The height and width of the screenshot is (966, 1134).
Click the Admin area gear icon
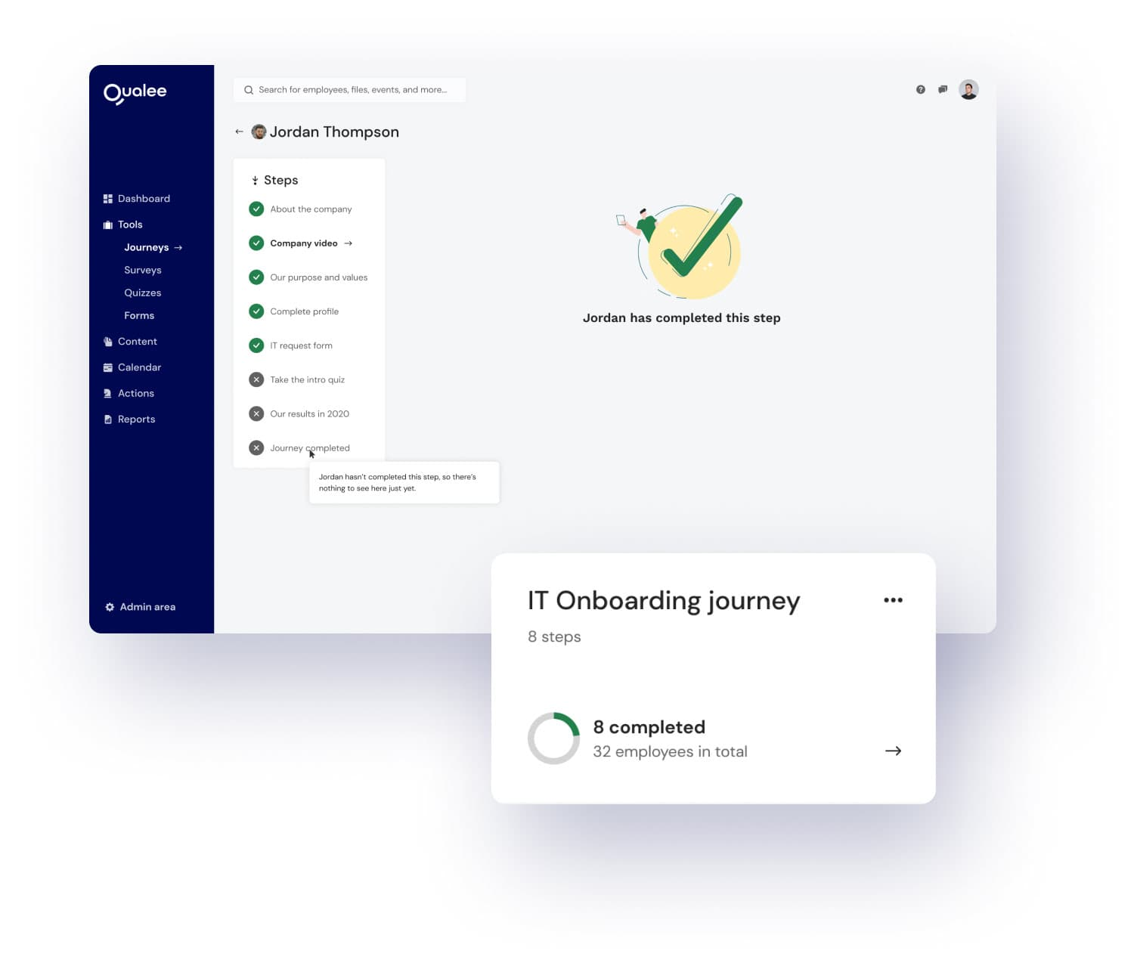coord(110,607)
